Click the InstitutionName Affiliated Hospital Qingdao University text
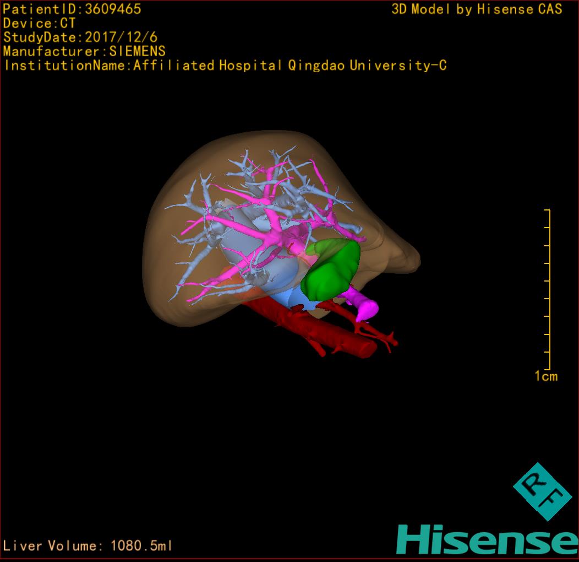 click(x=226, y=66)
